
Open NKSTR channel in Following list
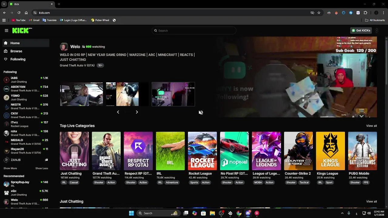26,106
